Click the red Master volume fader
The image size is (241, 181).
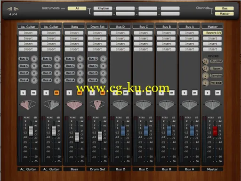pyautogui.click(x=215, y=131)
